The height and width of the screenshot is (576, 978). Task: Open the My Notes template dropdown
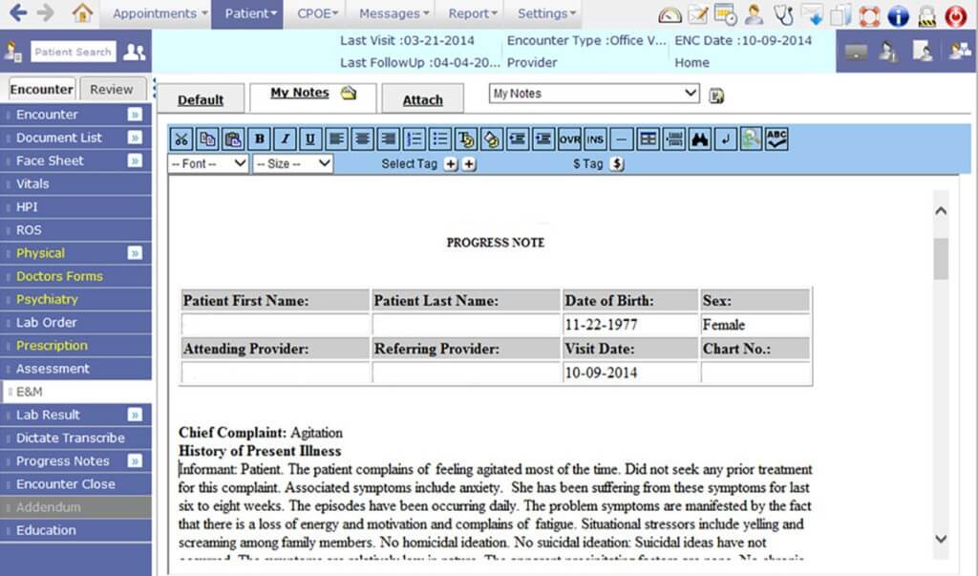592,93
